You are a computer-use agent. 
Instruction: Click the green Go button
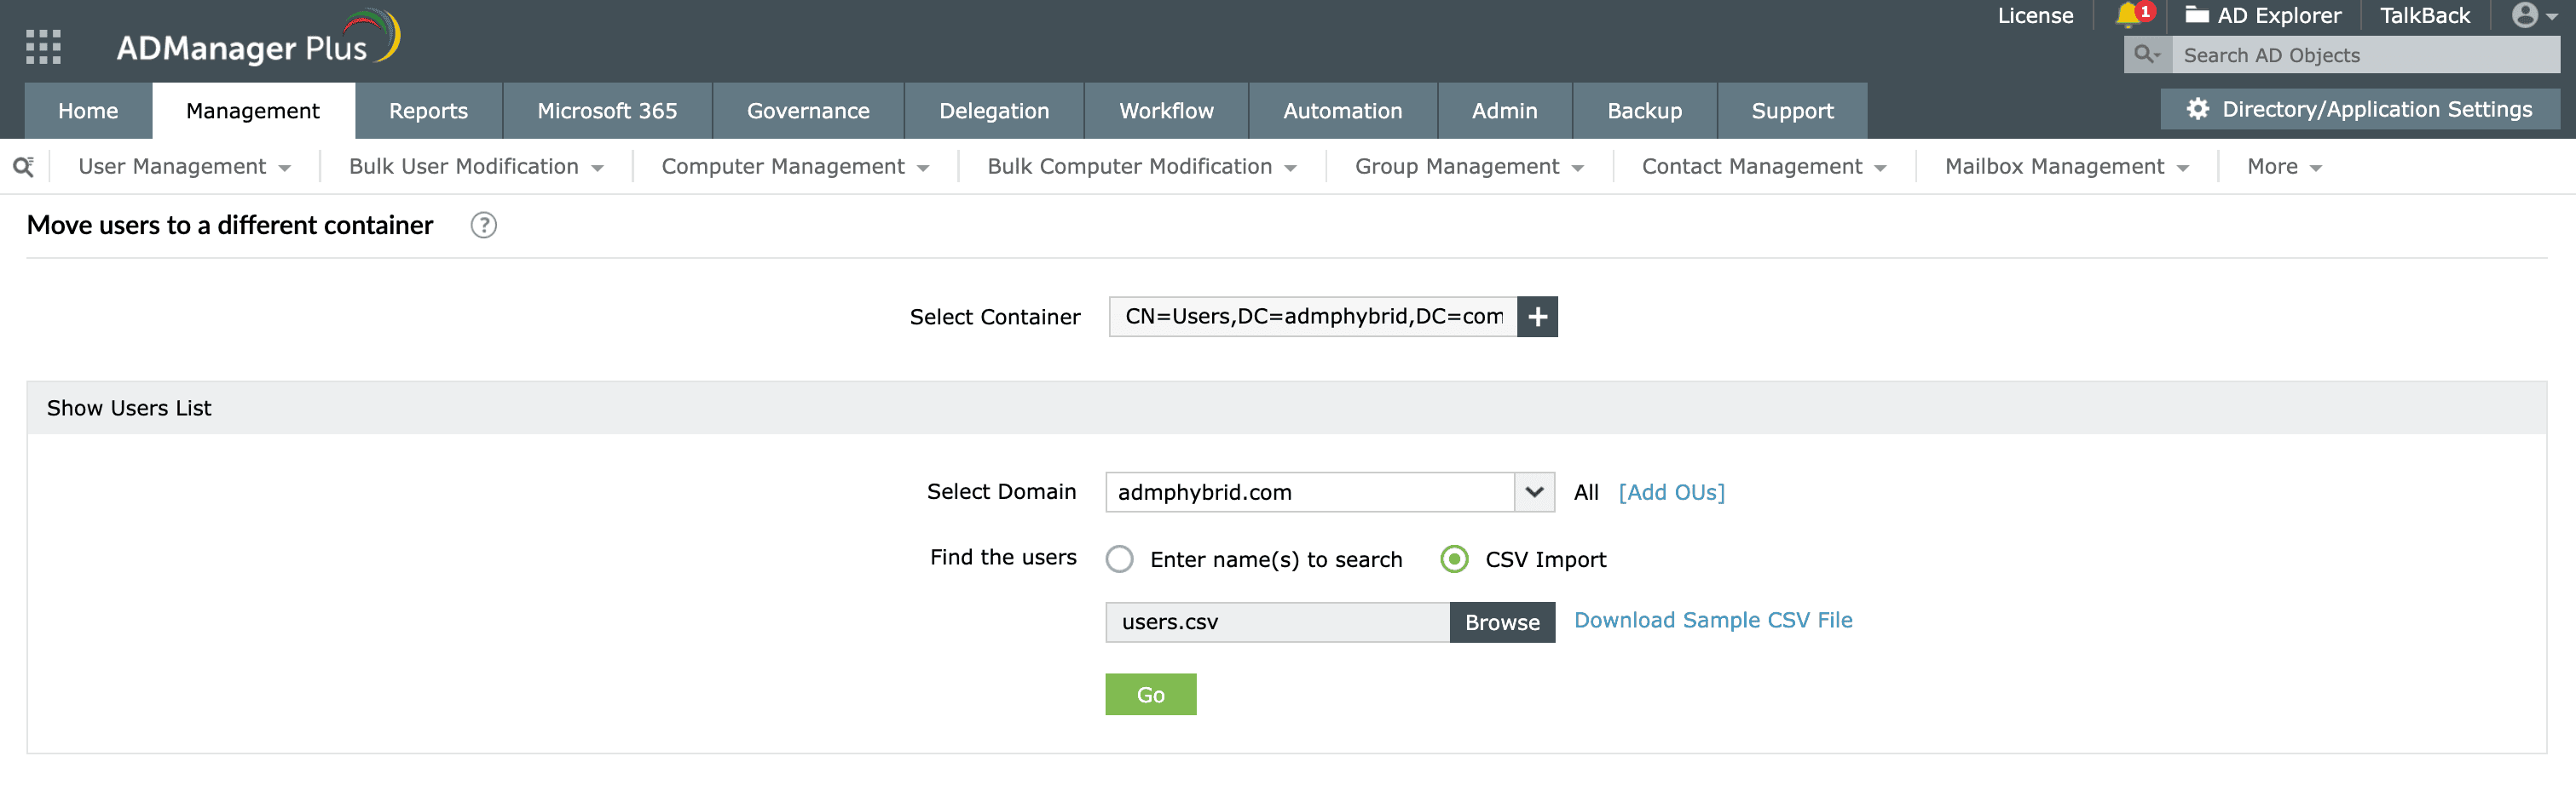point(1150,694)
